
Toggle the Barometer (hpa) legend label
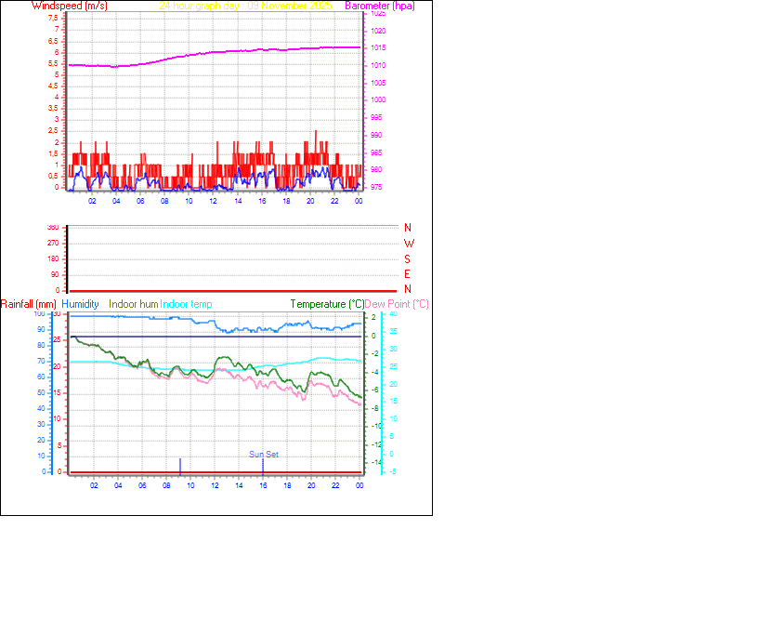pyautogui.click(x=381, y=6)
